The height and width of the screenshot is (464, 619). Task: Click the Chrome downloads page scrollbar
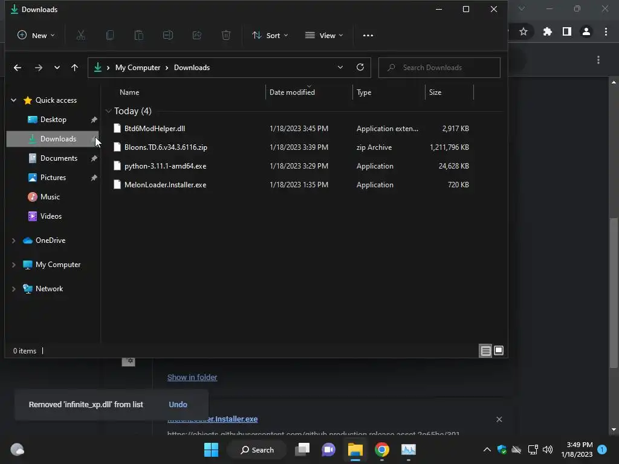click(x=614, y=293)
